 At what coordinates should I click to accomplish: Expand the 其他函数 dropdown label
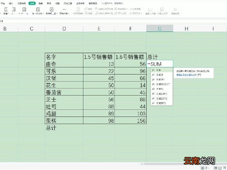pyautogui.click(x=64, y=14)
